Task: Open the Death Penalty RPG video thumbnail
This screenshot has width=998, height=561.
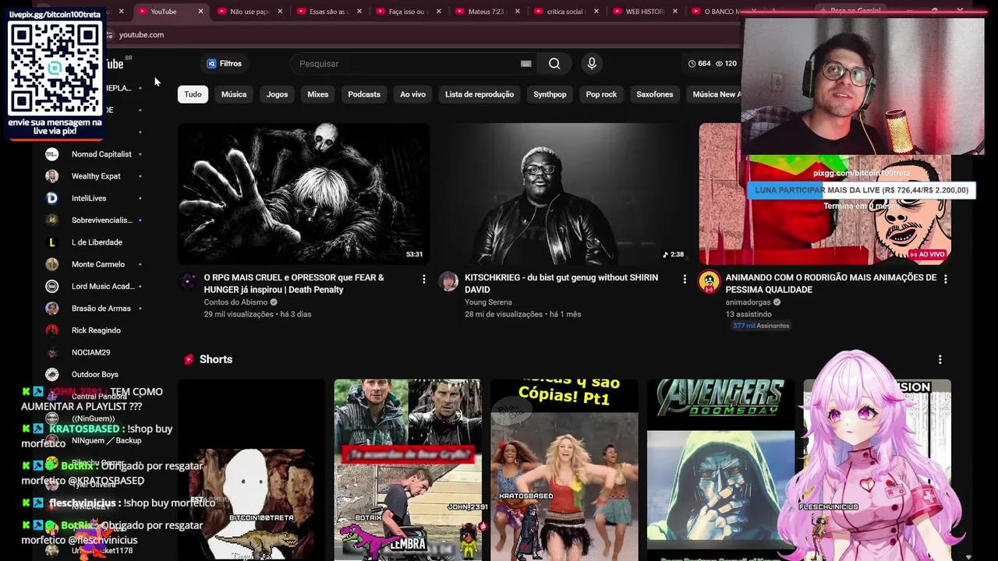Action: [303, 194]
